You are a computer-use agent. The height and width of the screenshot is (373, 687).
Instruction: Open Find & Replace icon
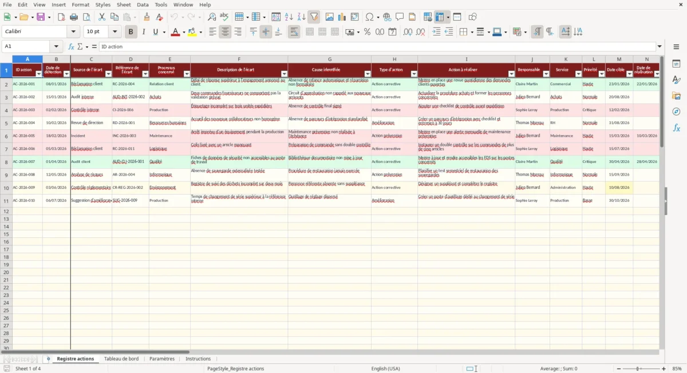[x=212, y=17]
